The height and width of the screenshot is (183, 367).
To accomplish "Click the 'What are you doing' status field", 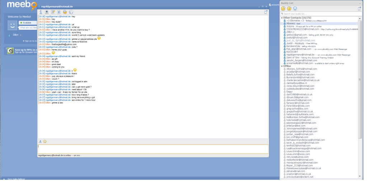I will click(x=28, y=28).
